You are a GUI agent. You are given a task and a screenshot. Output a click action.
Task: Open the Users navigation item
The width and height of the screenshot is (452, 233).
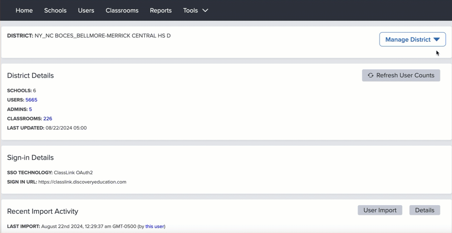pyautogui.click(x=86, y=10)
